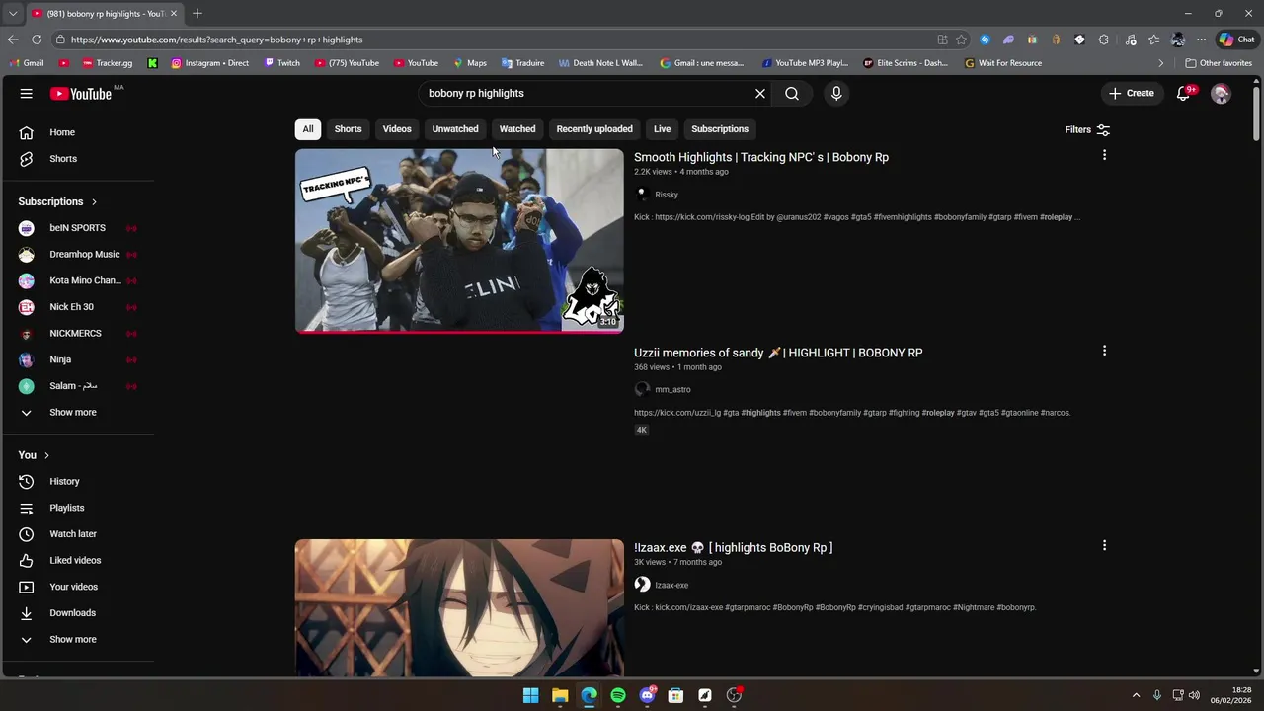Add page to favorites star
Screen dimensions: 1264x711
pos(961,39)
